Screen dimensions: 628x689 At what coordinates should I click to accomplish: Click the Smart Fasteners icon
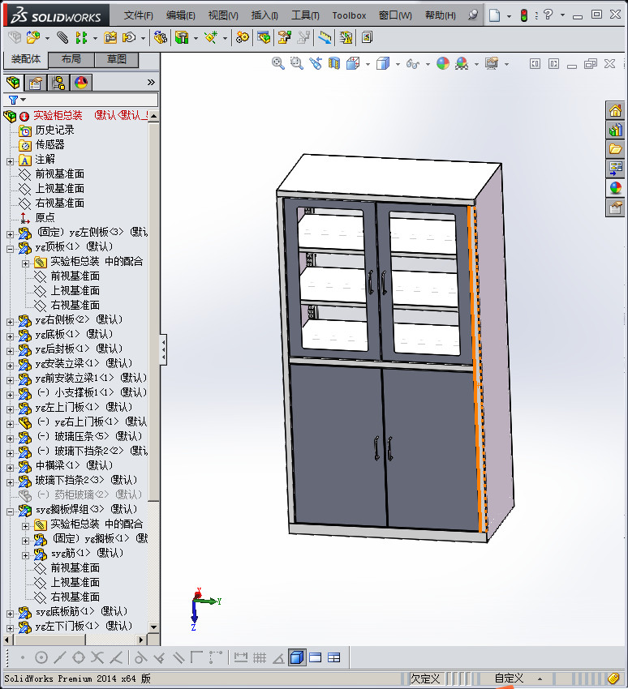(x=110, y=38)
